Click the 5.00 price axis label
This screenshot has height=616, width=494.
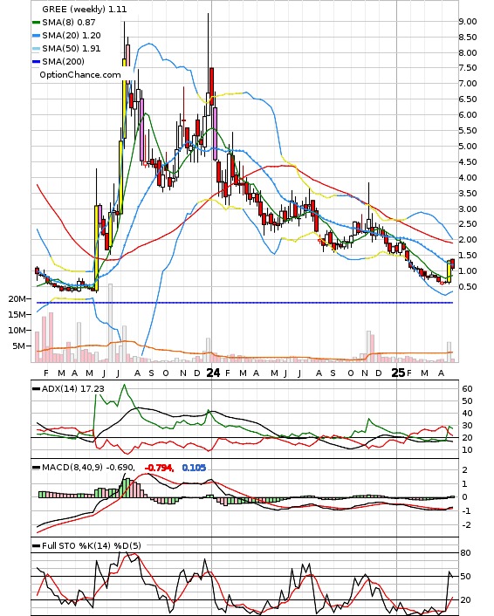468,146
